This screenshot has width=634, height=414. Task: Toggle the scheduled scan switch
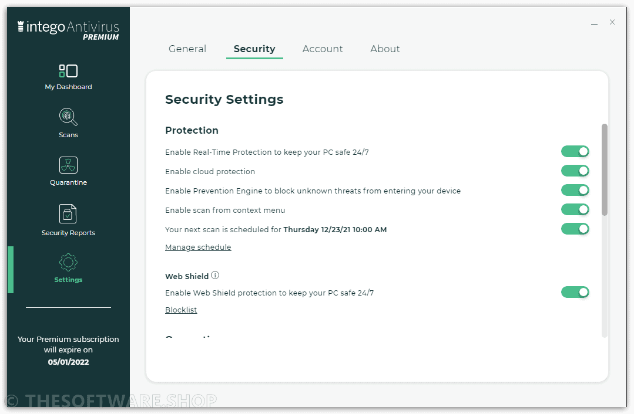[x=575, y=229]
